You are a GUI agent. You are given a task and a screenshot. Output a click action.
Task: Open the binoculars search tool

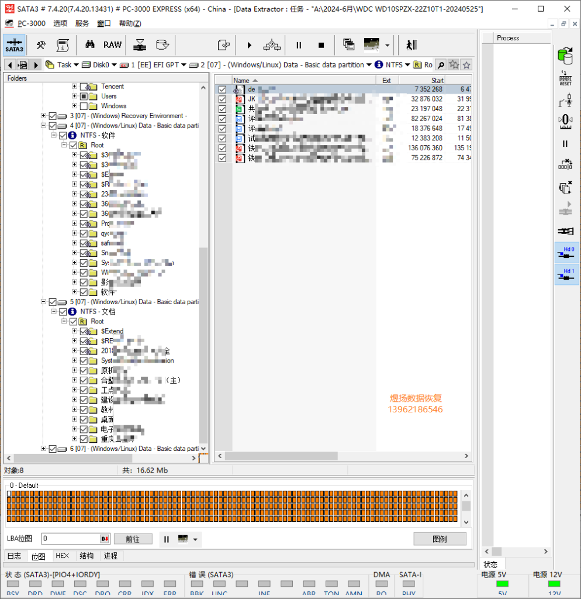click(89, 45)
